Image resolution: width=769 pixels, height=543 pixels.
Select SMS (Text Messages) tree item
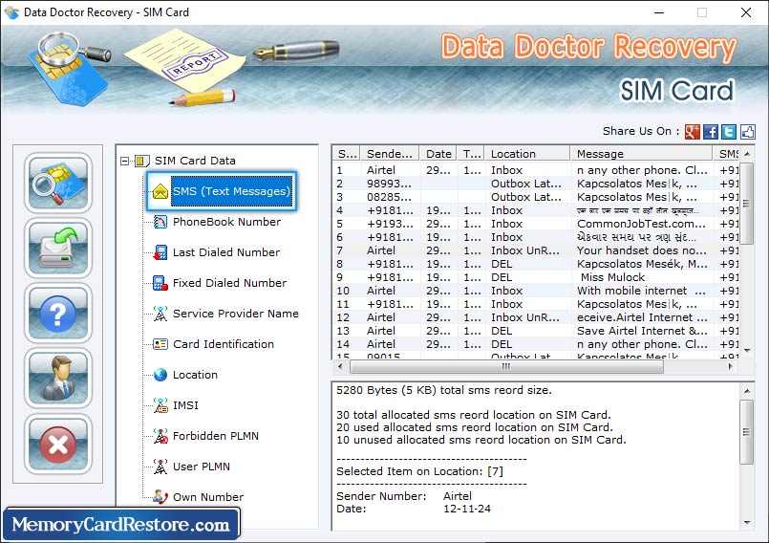(231, 191)
